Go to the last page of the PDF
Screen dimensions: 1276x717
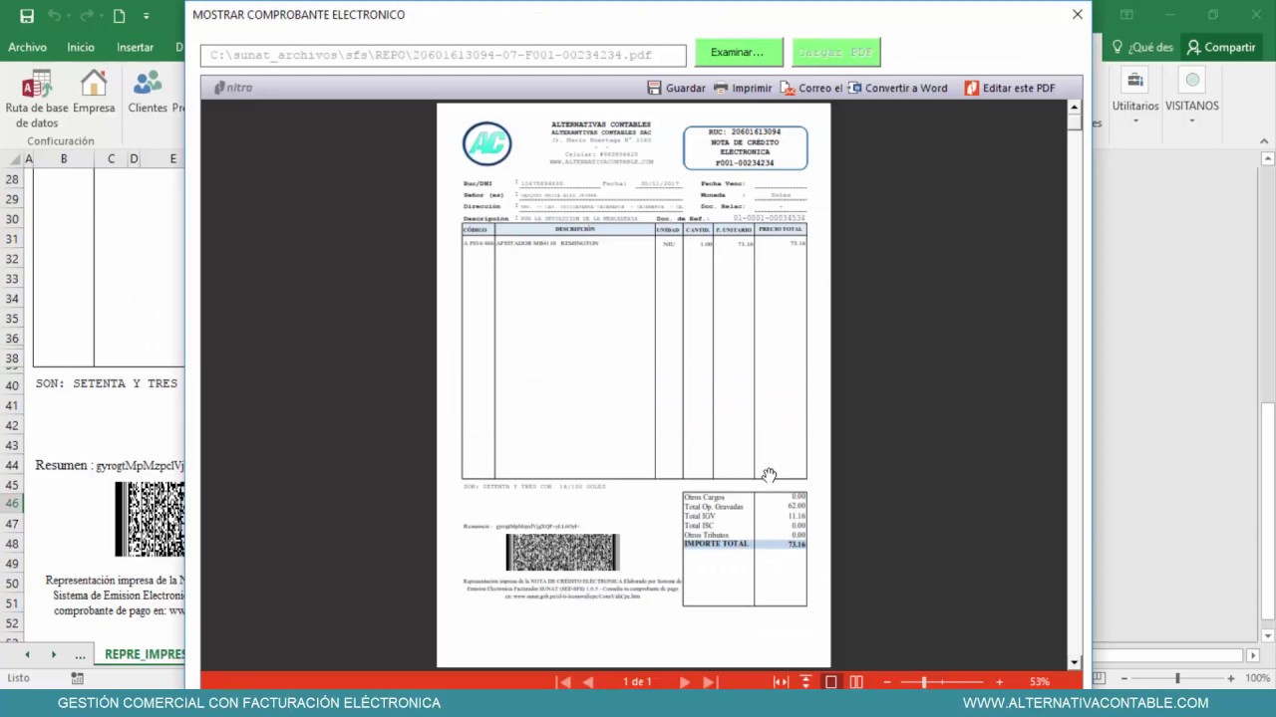pyautogui.click(x=710, y=682)
